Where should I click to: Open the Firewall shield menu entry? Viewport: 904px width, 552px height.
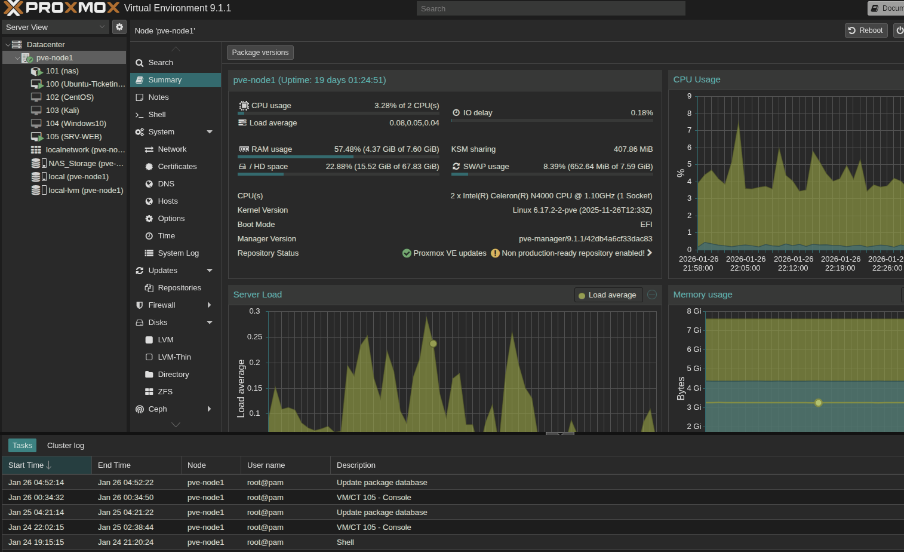(x=161, y=305)
